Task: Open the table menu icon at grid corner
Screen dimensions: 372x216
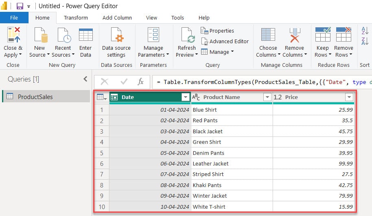Action: click(102, 97)
